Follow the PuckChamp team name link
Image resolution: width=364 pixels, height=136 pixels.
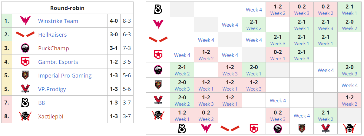pyautogui.click(x=54, y=48)
